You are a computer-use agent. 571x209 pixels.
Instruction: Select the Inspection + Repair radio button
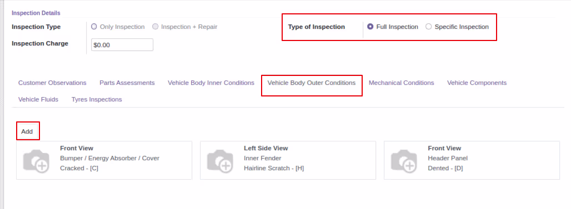156,27
